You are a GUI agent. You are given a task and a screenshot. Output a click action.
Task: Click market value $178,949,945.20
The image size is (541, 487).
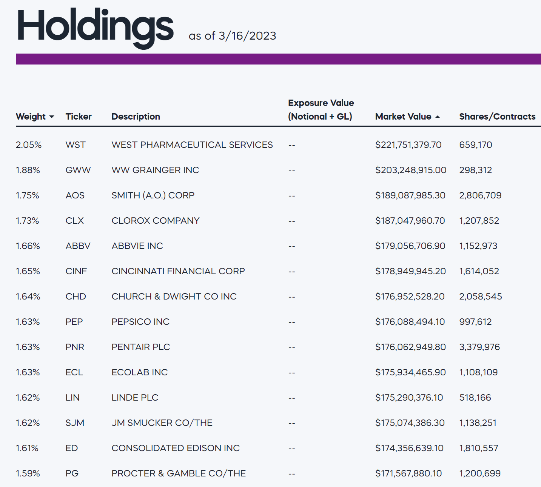coord(411,271)
